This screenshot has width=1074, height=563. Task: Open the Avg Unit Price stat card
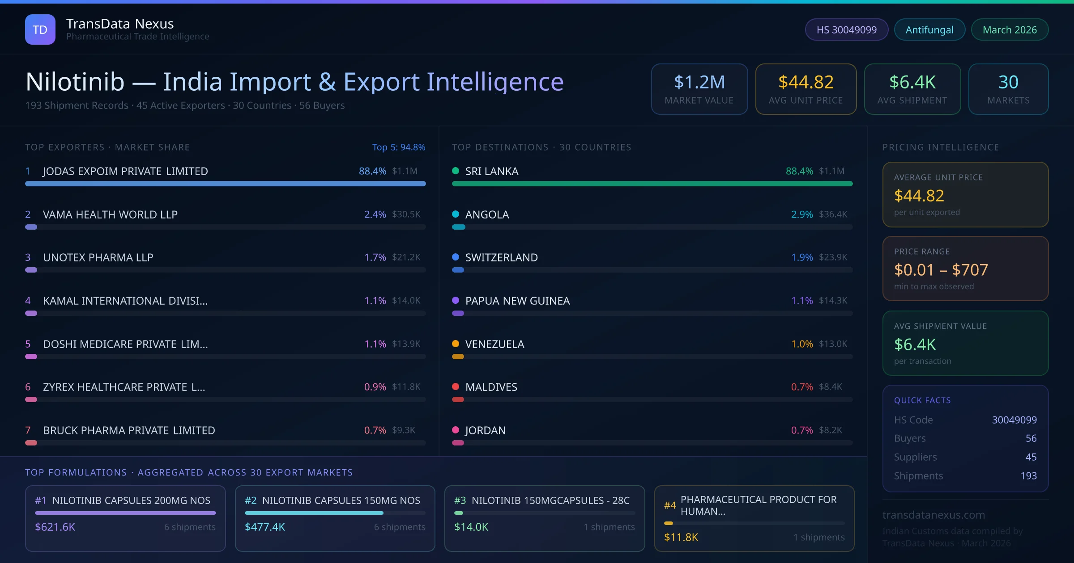pyautogui.click(x=805, y=89)
